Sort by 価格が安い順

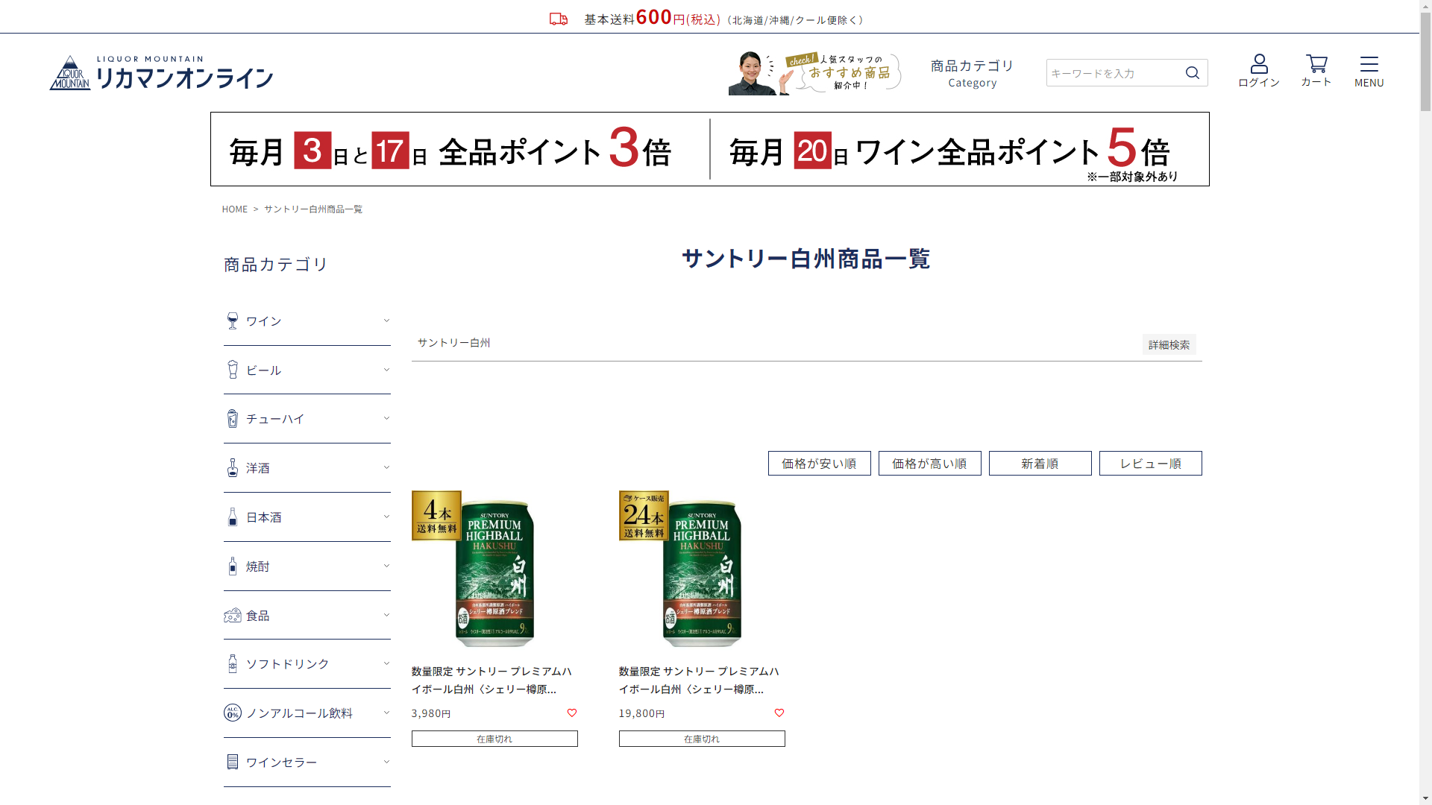click(x=819, y=464)
